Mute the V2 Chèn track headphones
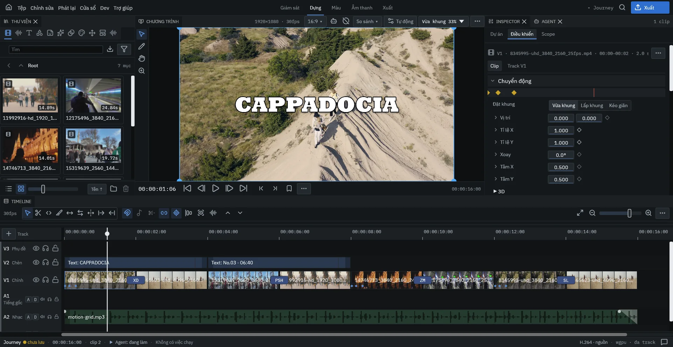 46,262
